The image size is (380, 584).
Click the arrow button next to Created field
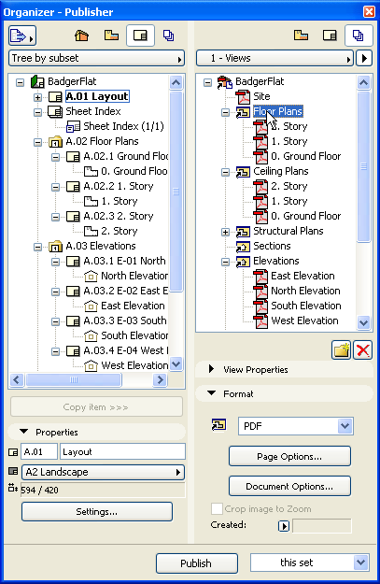tap(284, 526)
